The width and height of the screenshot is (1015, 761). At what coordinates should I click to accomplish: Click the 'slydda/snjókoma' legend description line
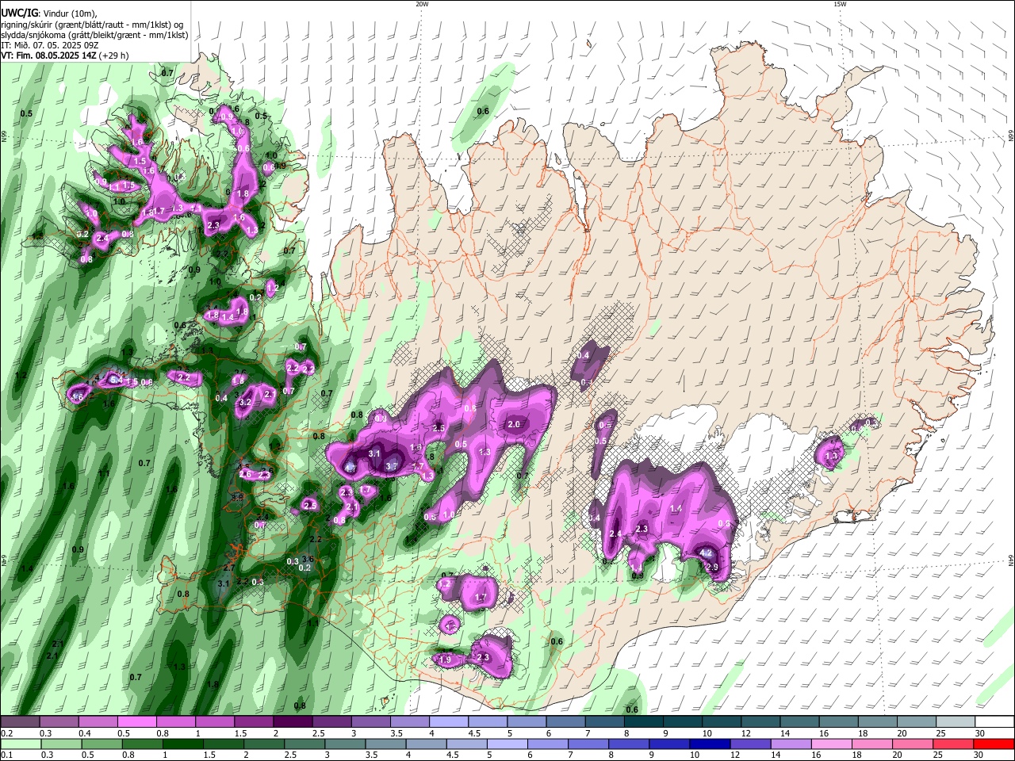(x=94, y=35)
